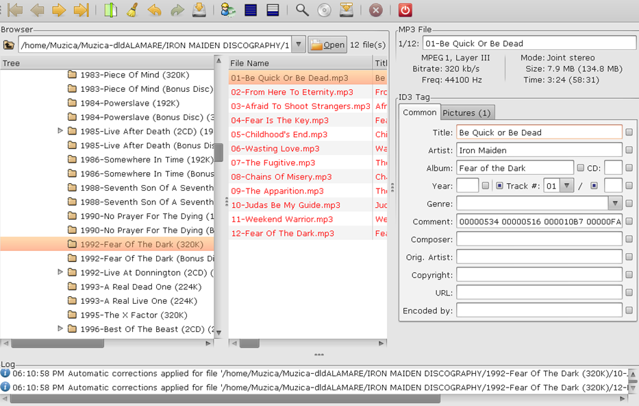The height and width of the screenshot is (406, 639).
Task: Apply Encoded by to all files checkbox
Action: 629,311
